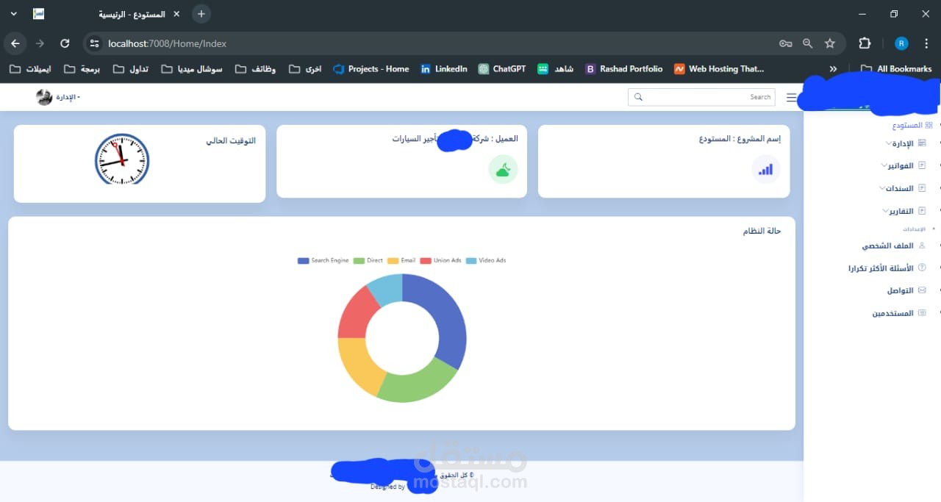This screenshot has width=941, height=502.
Task: Toggle Direct legend item
Action: click(x=368, y=260)
